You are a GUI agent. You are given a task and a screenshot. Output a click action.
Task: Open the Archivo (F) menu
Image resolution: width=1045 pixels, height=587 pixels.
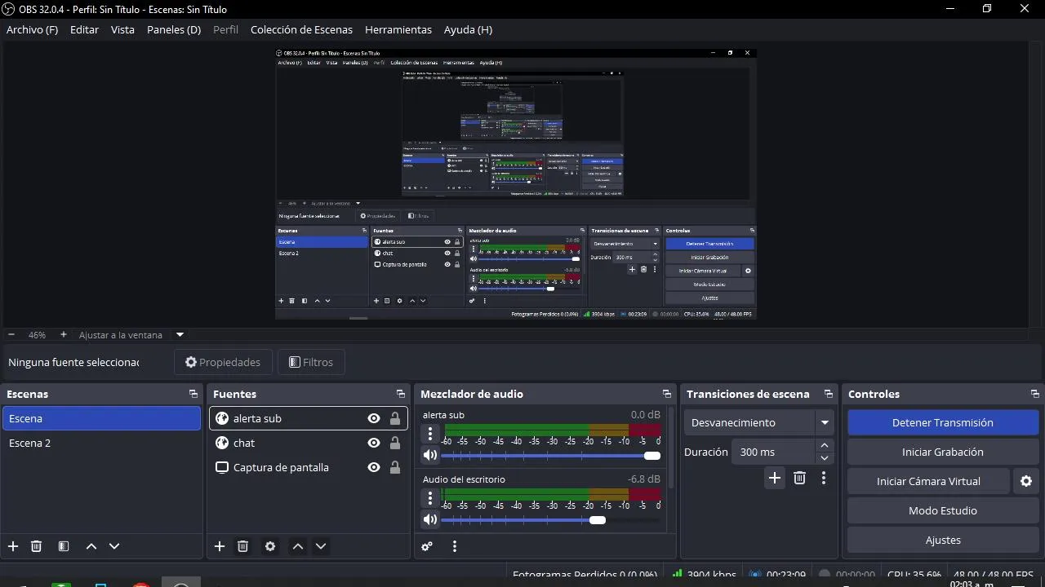coord(32,29)
